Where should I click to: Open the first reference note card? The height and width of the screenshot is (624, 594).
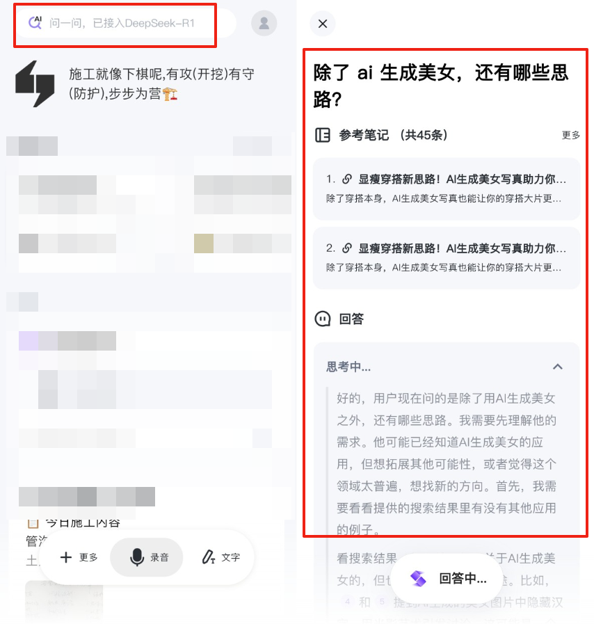[x=447, y=189]
